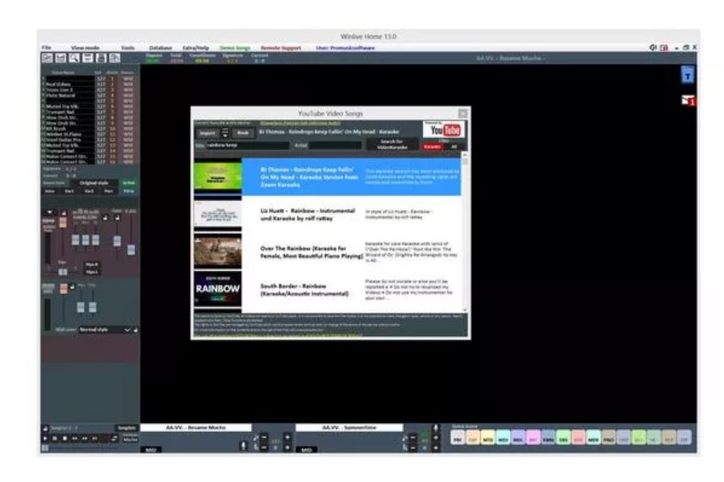Close the YouTube Video Songs dialog
The width and height of the screenshot is (724, 482).
(x=462, y=114)
